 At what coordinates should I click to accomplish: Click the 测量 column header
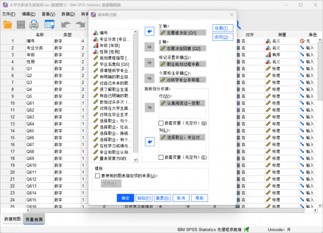point(282,35)
